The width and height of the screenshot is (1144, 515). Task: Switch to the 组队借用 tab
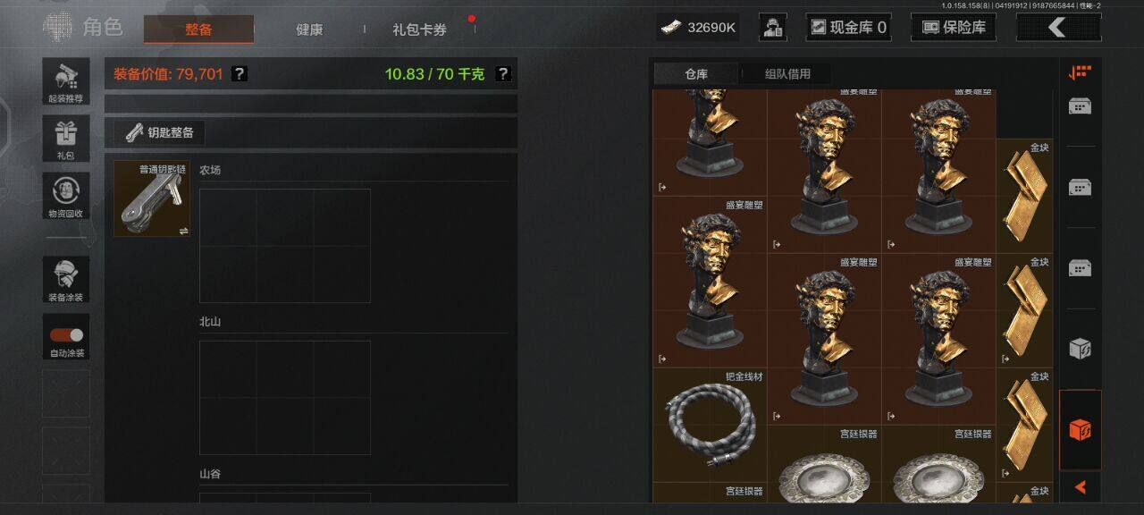pos(787,74)
